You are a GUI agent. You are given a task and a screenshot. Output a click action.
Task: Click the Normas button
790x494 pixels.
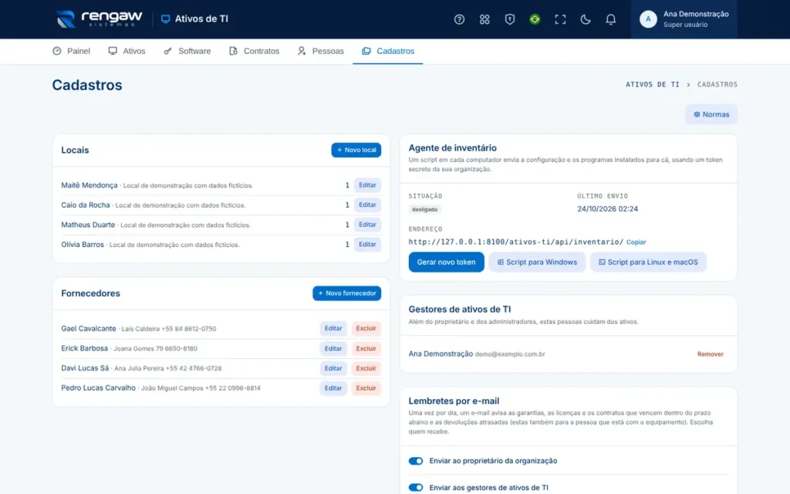[x=711, y=114]
